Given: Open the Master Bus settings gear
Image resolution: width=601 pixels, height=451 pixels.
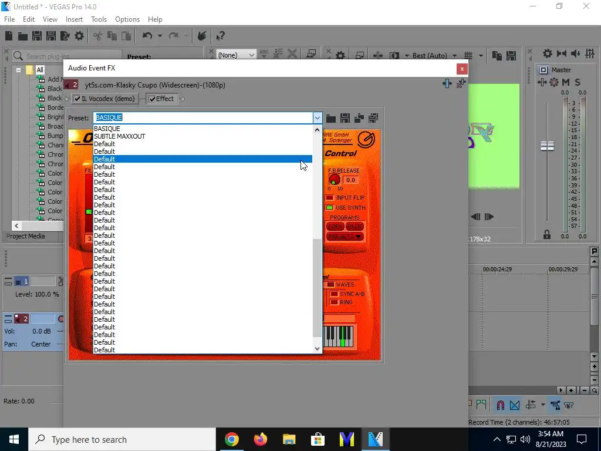Looking at the screenshot, I should coord(548,53).
